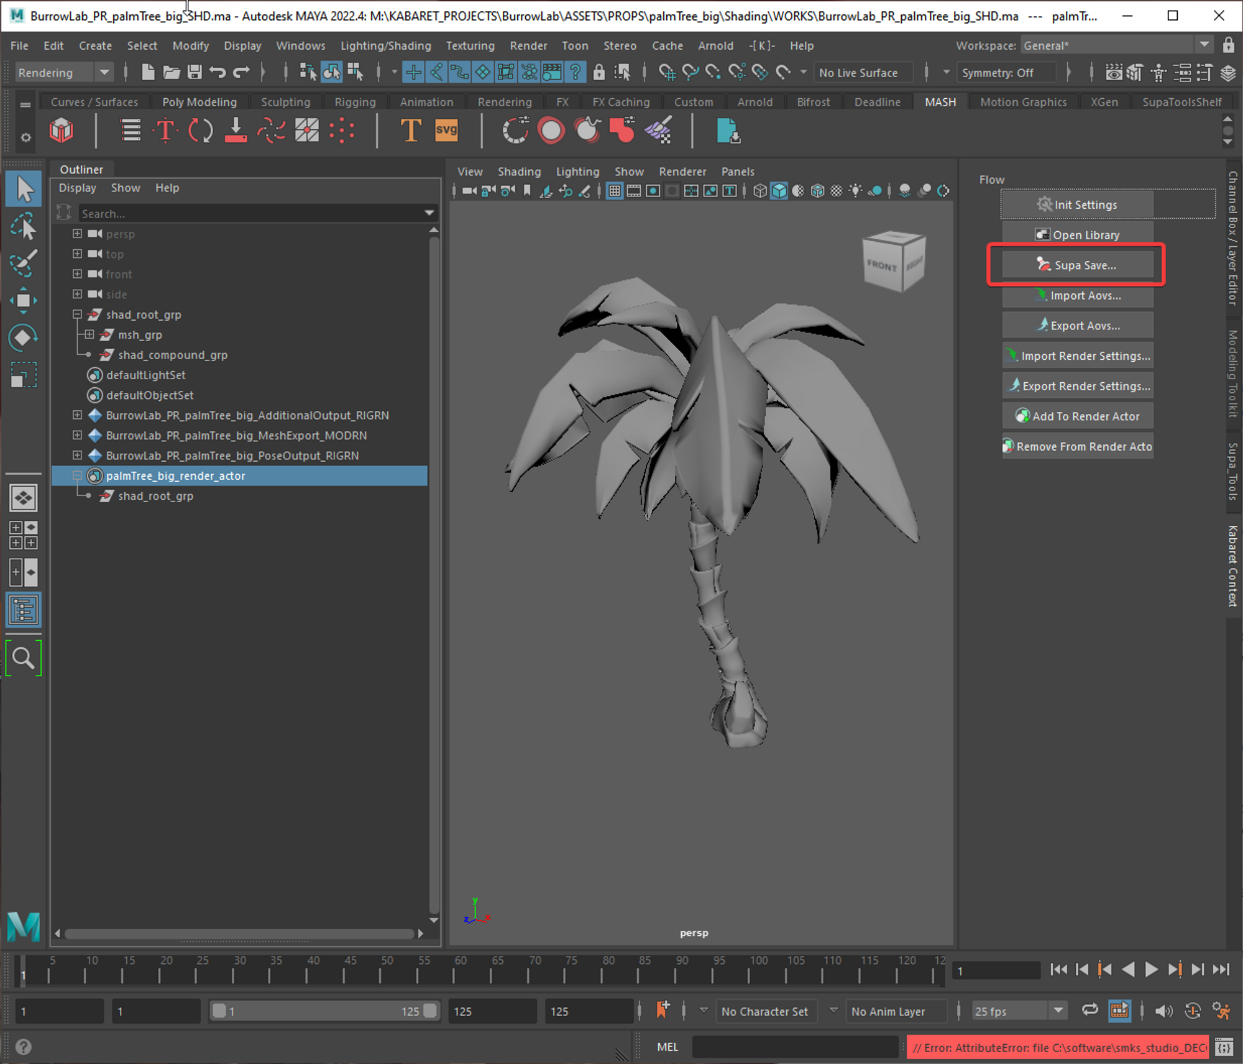
Task: Toggle workspace lock icon at top right
Action: (x=1228, y=45)
